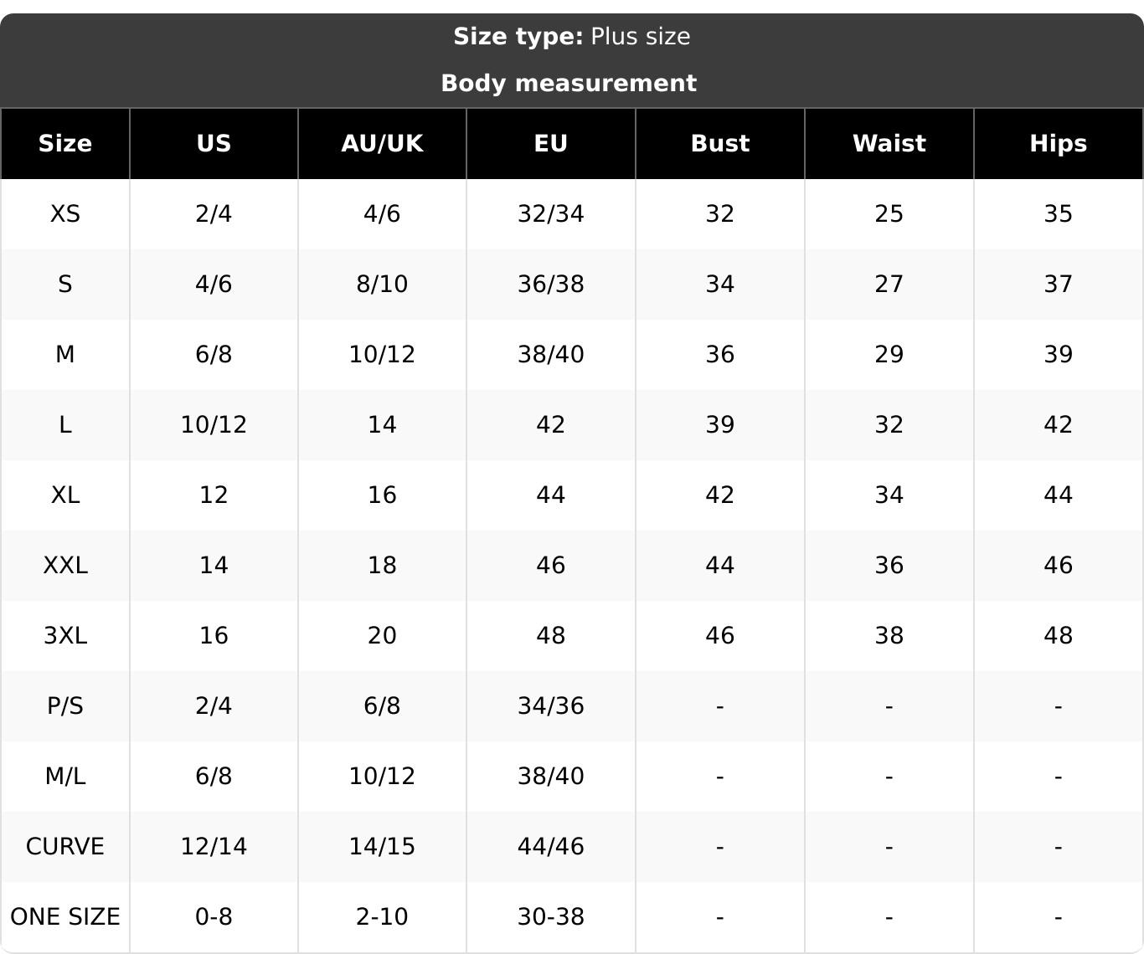The image size is (1144, 954).
Task: Select the Bust column header
Action: [x=720, y=143]
